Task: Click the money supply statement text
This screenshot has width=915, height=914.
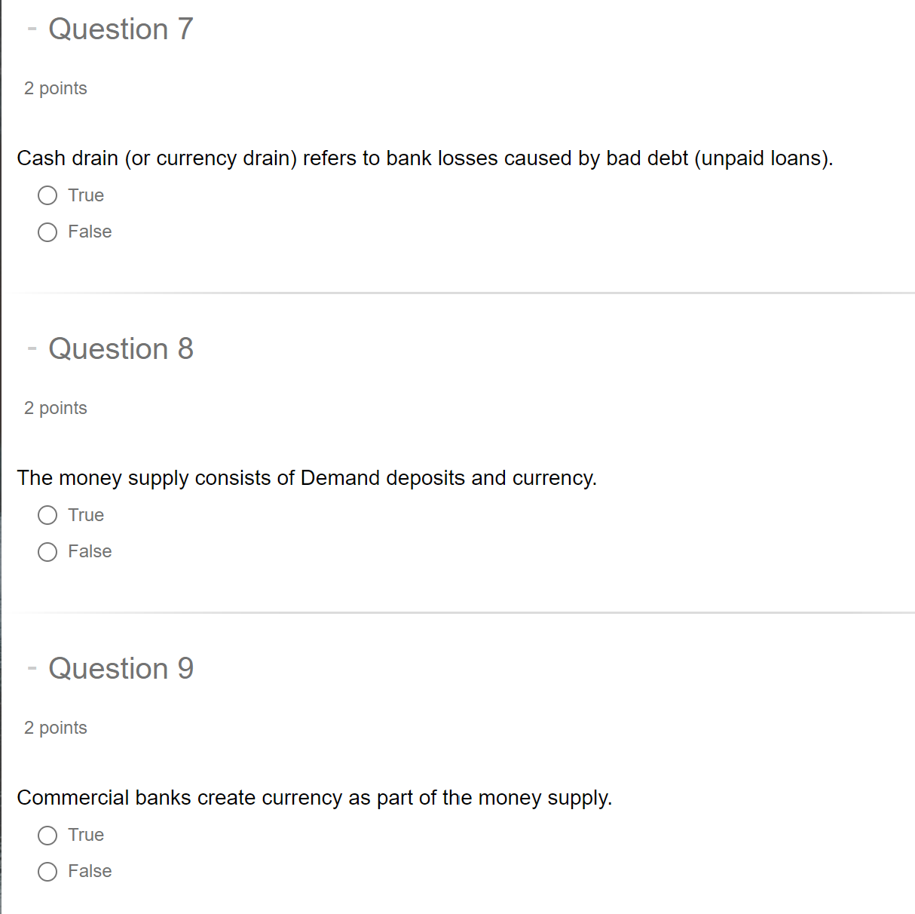Action: click(307, 478)
